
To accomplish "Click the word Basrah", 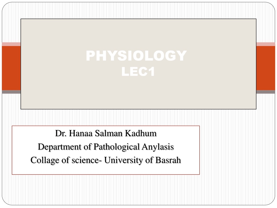I will click(x=168, y=160).
